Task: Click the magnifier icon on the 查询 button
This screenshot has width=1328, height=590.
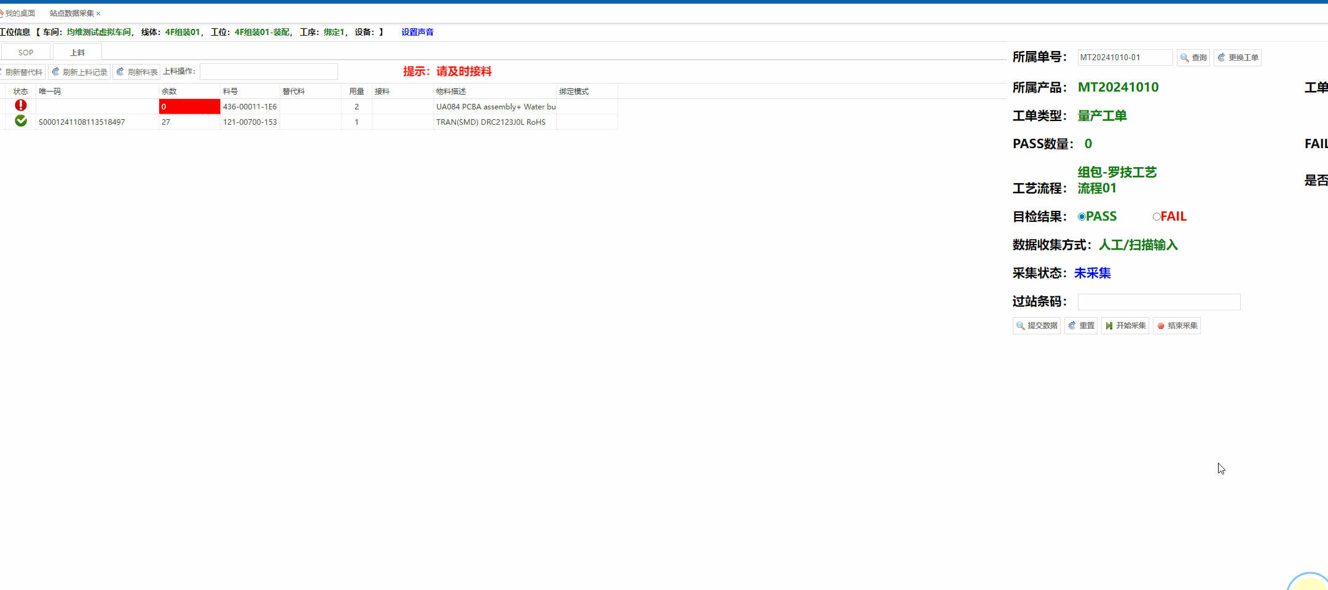Action: point(1184,58)
